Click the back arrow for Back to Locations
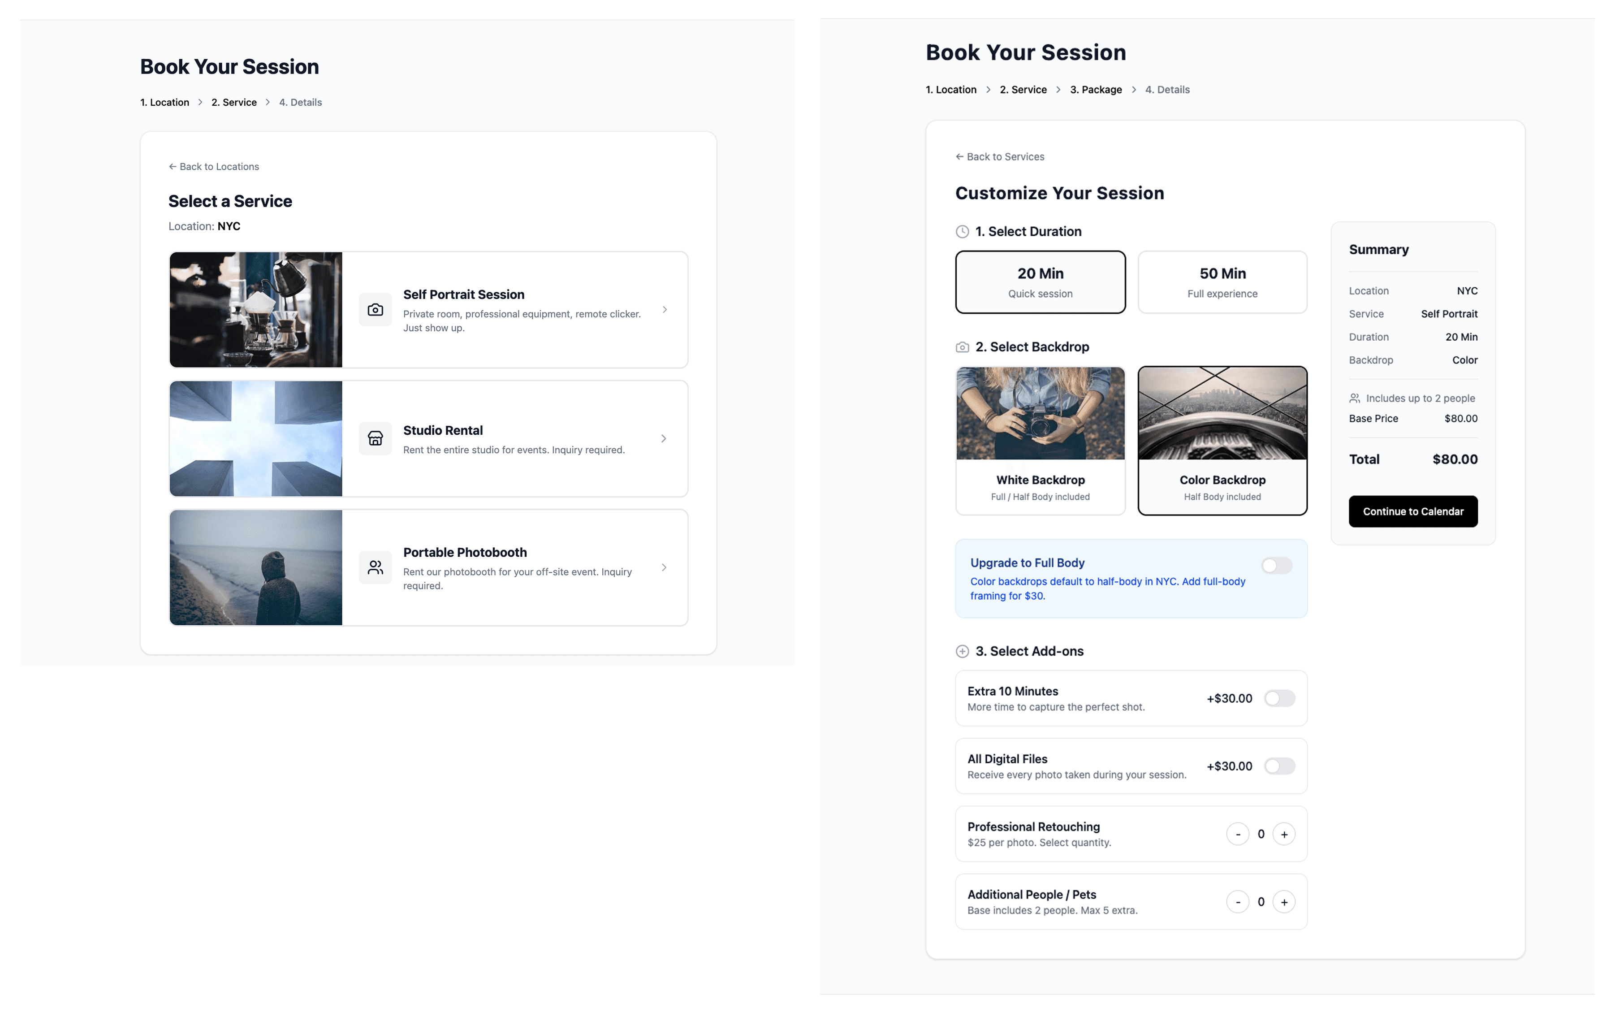The width and height of the screenshot is (1615, 1013). click(173, 167)
